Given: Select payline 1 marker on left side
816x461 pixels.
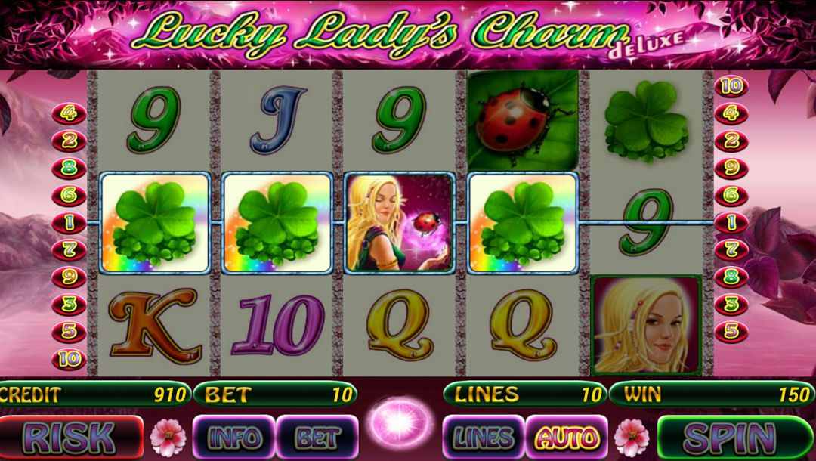Looking at the screenshot, I should tap(70, 223).
